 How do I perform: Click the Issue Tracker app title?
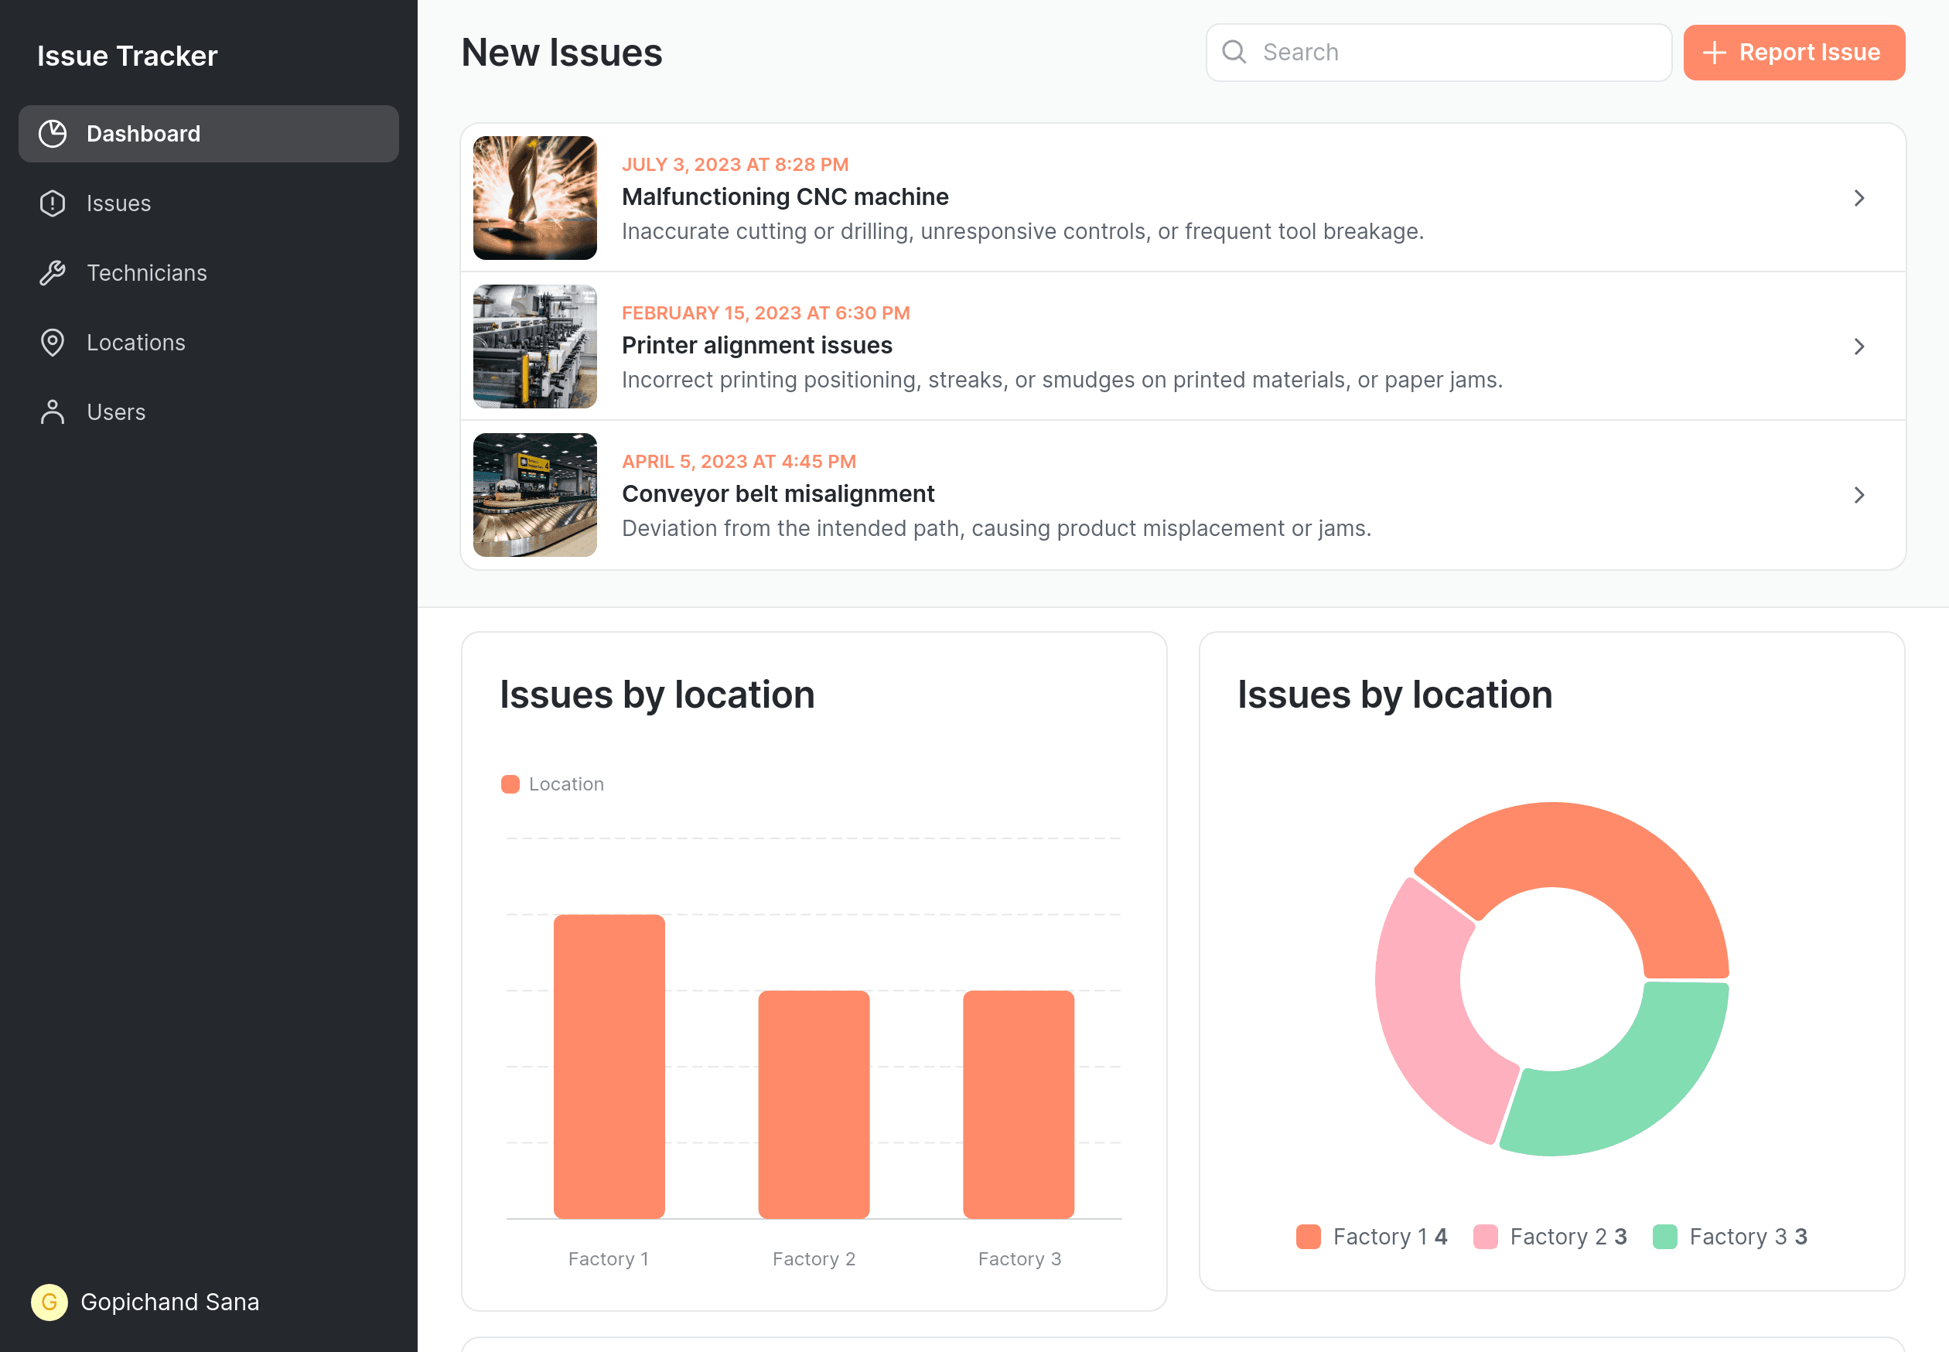127,56
